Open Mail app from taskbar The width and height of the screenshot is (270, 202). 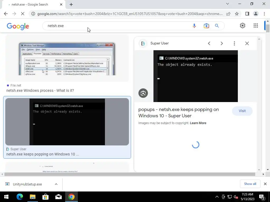point(58,197)
